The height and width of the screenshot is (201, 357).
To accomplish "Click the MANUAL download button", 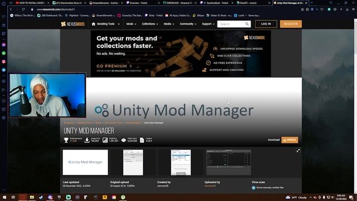I will click(290, 140).
